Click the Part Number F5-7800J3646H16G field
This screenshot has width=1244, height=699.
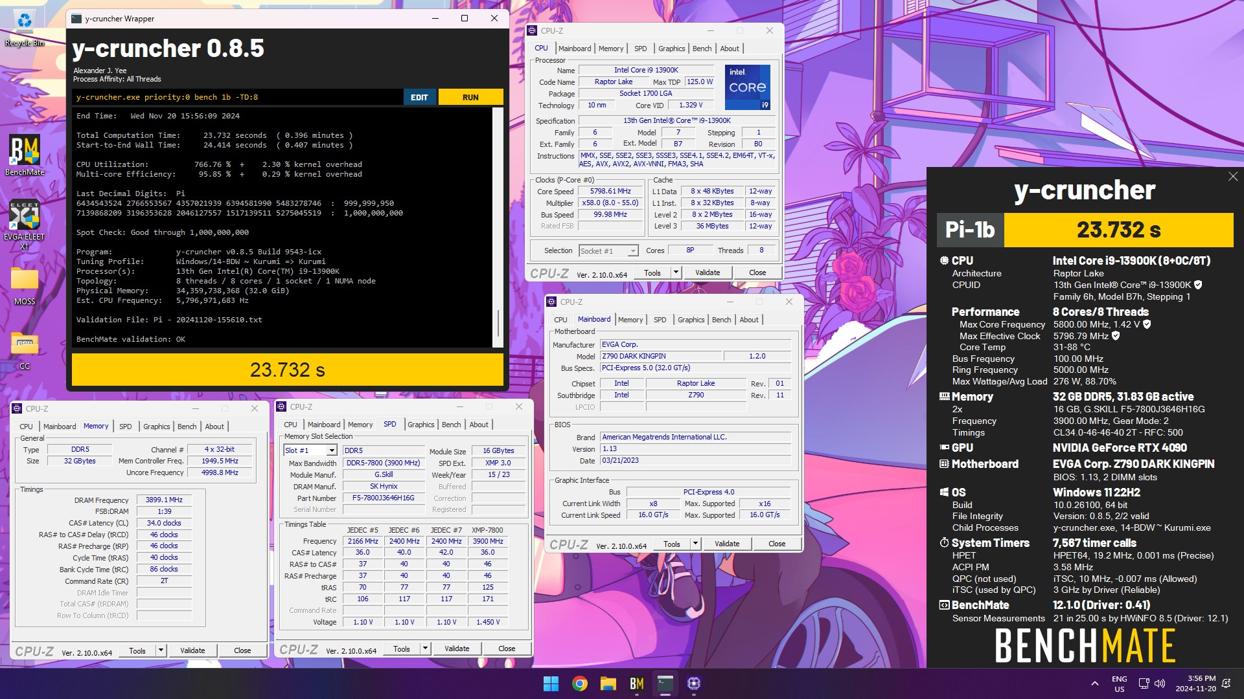383,498
